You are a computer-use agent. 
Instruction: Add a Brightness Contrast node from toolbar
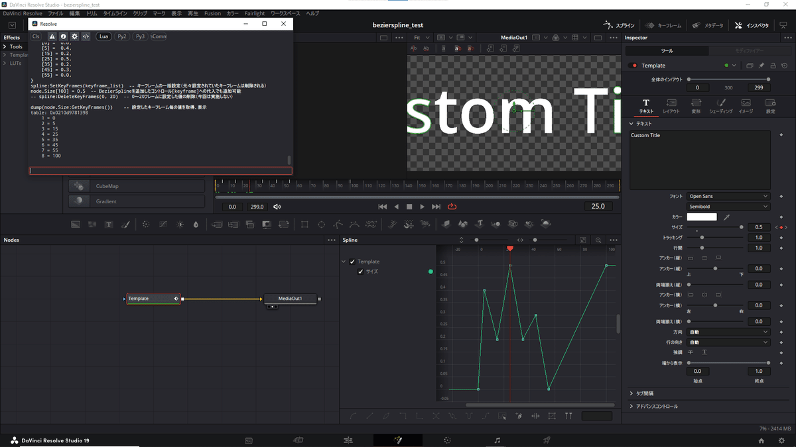[x=180, y=224]
